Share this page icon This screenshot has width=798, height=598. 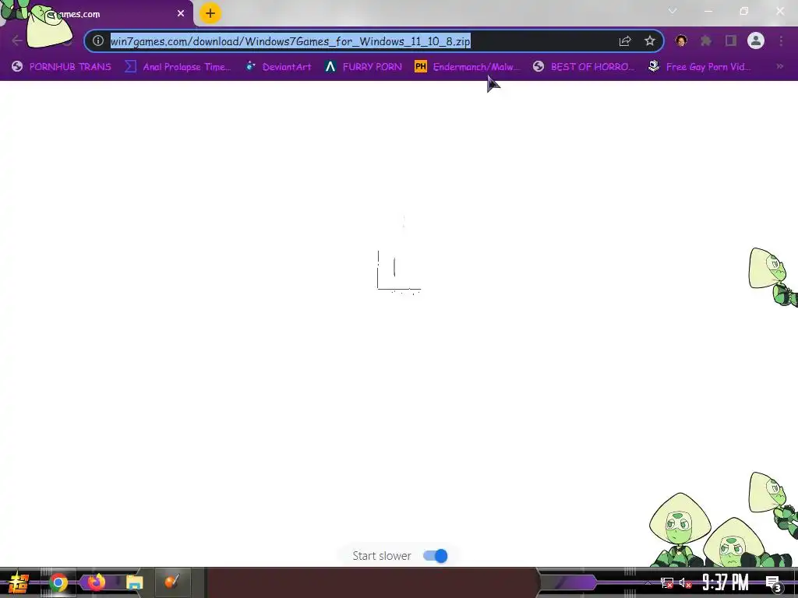tap(625, 41)
